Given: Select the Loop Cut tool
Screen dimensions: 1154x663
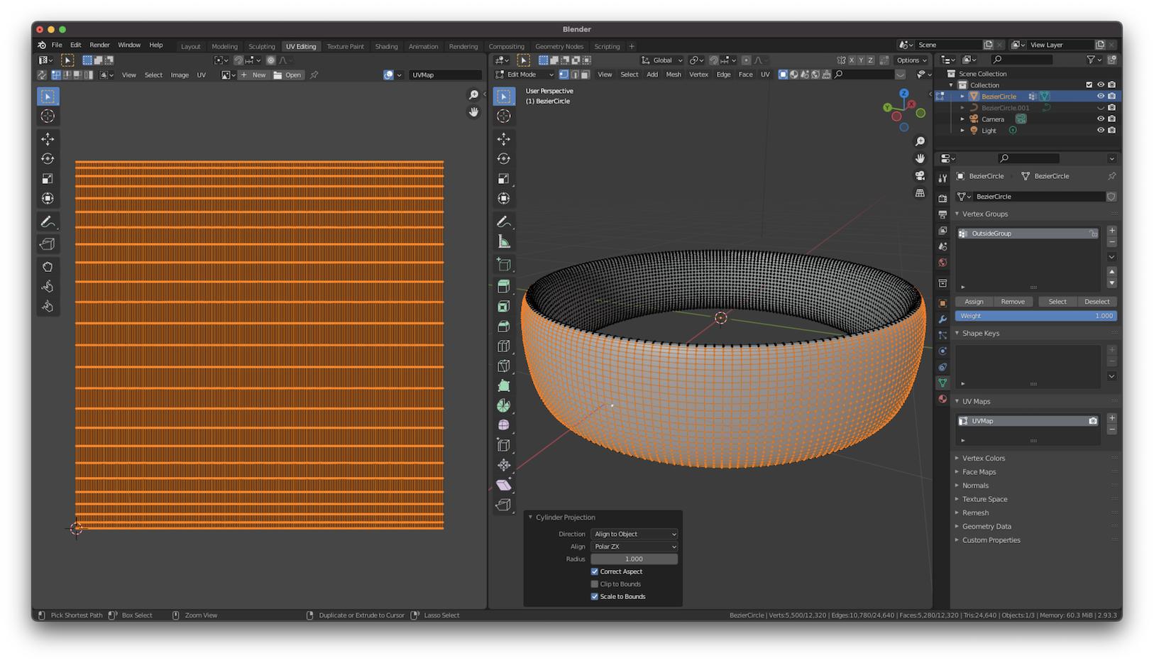Looking at the screenshot, I should 504,346.
